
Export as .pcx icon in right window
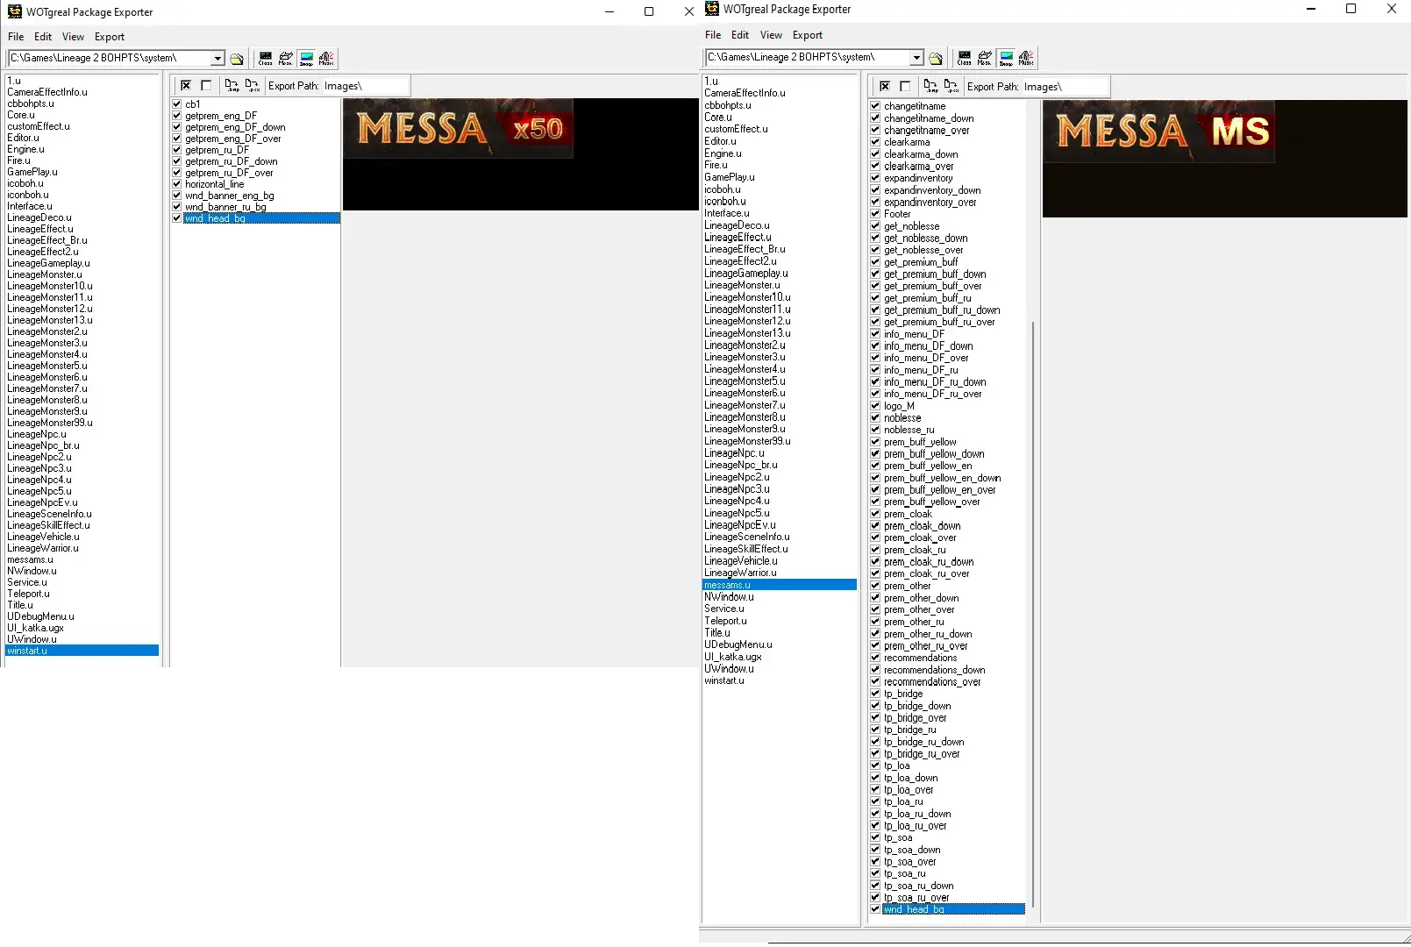(x=951, y=86)
